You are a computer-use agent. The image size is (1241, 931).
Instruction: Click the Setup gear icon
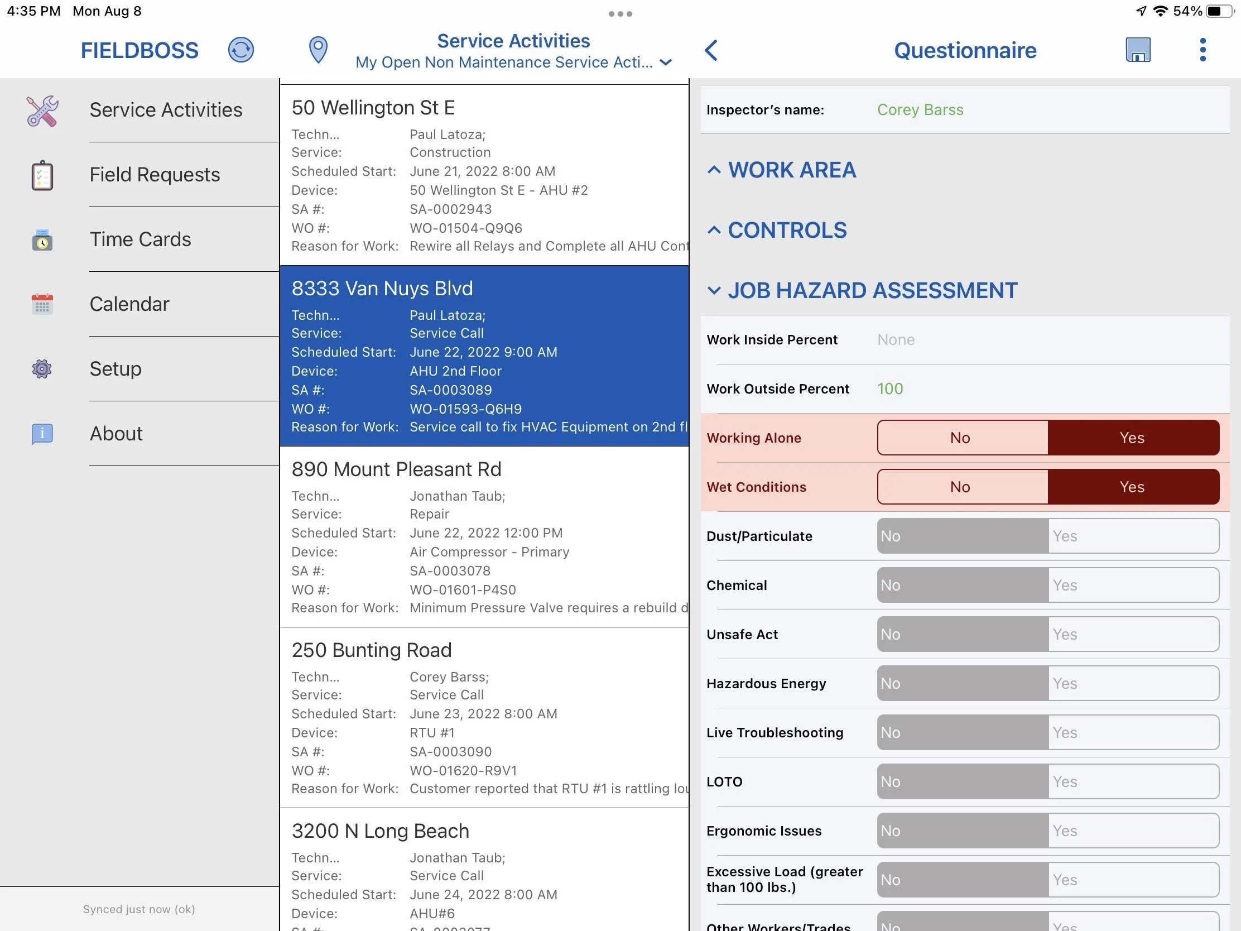[x=42, y=369]
